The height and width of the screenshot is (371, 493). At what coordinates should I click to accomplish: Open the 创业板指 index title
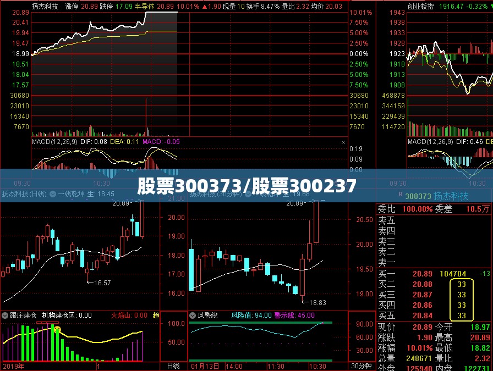pyautogui.click(x=420, y=6)
